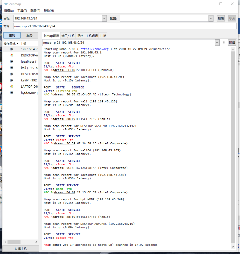Open the profile 配置 dropdown arrow

tap(211, 18)
